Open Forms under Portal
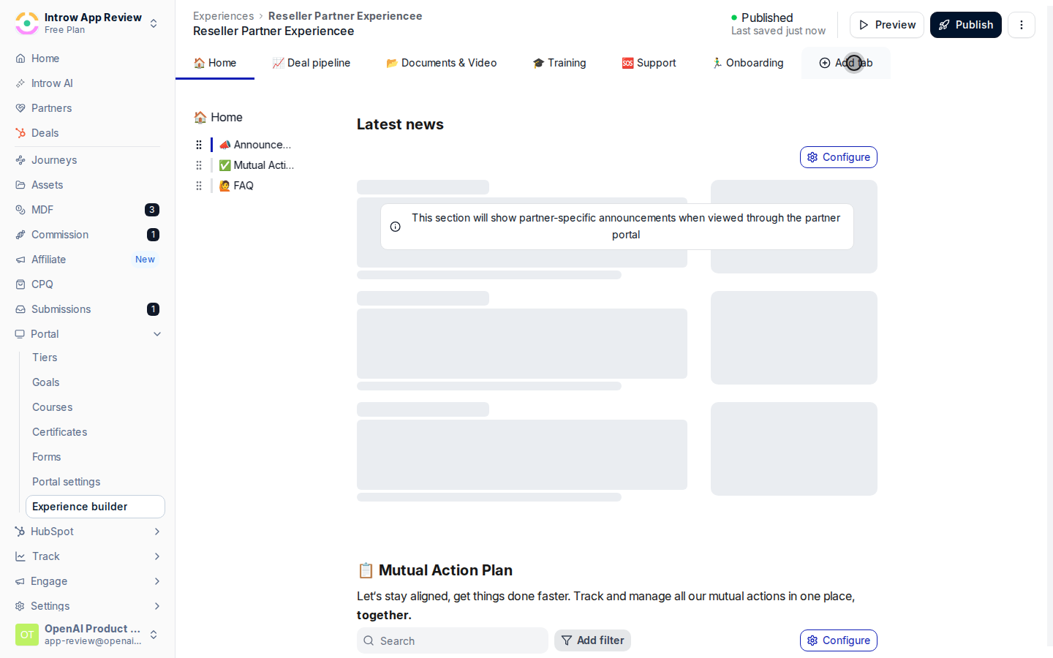 47,457
